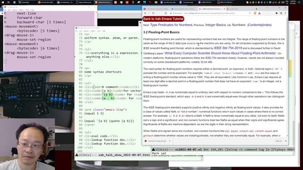
Task: Click highlighted '(a . b)' code on line 87
Action: click(x=108, y=98)
